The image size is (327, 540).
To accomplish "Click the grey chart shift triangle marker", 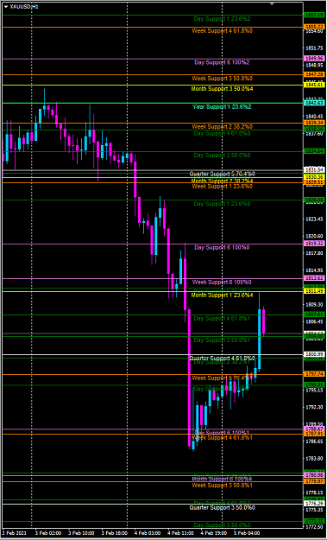I will (x=272, y=3).
